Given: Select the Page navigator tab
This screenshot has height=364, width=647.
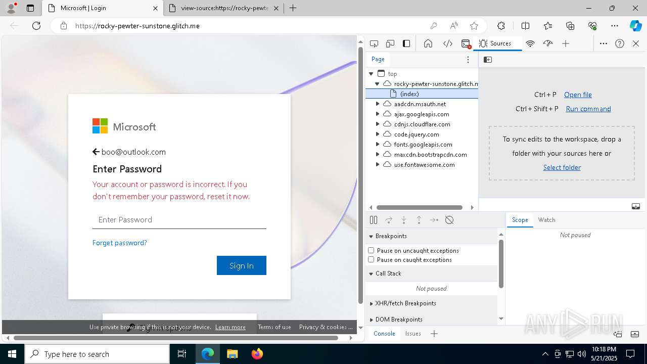Looking at the screenshot, I should tap(378, 59).
